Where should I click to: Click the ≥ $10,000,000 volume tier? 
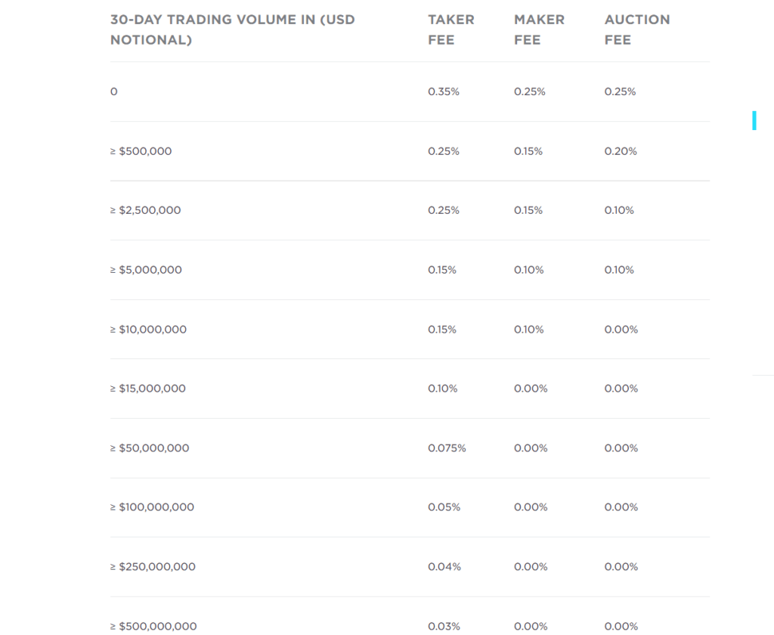148,330
